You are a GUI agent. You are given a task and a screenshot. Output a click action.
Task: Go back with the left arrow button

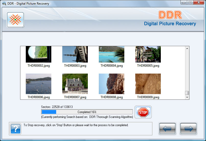(x=167, y=129)
